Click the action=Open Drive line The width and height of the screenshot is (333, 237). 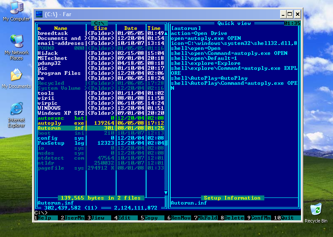coord(199,33)
